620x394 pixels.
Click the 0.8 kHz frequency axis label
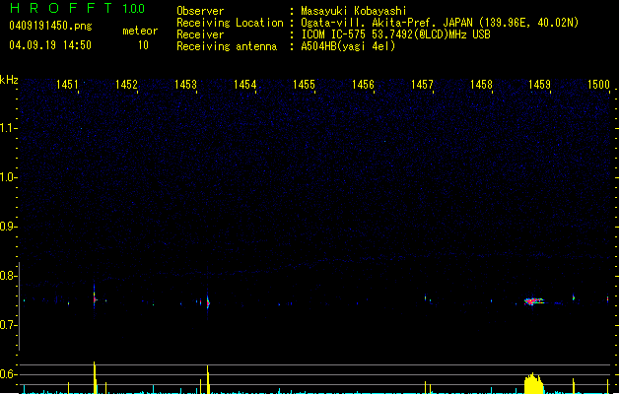pos(8,276)
